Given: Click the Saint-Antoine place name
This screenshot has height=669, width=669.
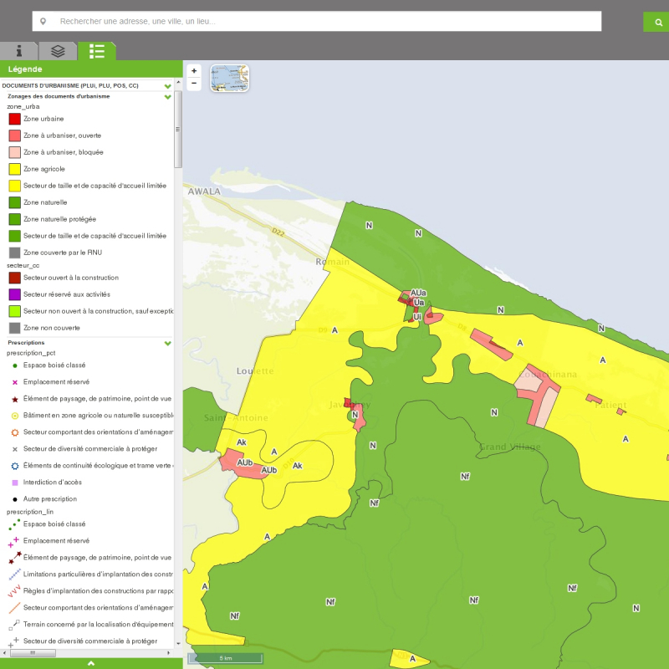Looking at the screenshot, I should click(x=236, y=417).
